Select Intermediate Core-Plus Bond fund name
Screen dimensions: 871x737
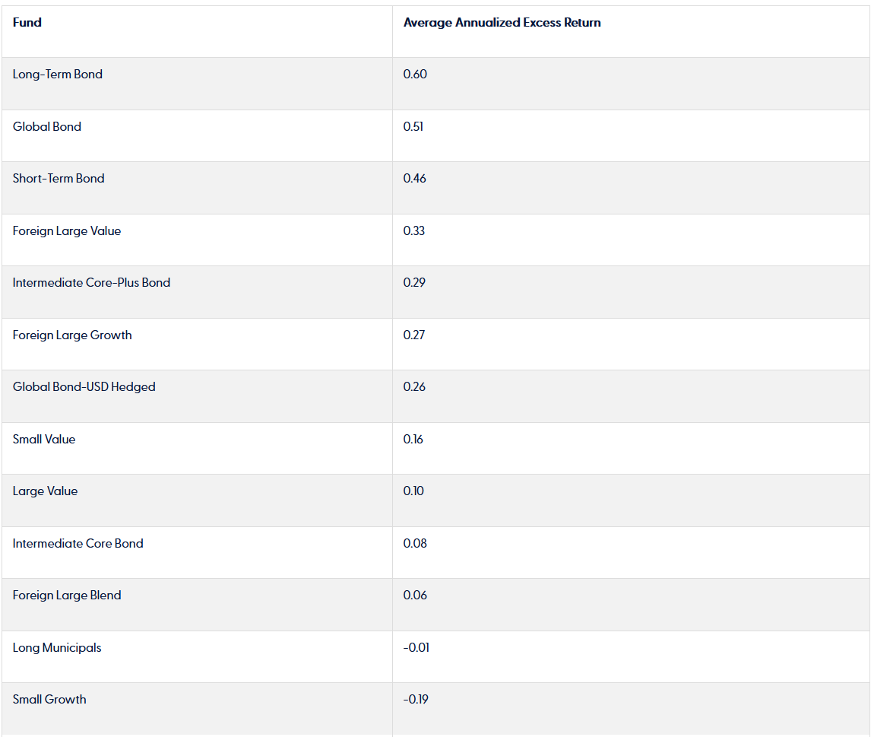(91, 283)
